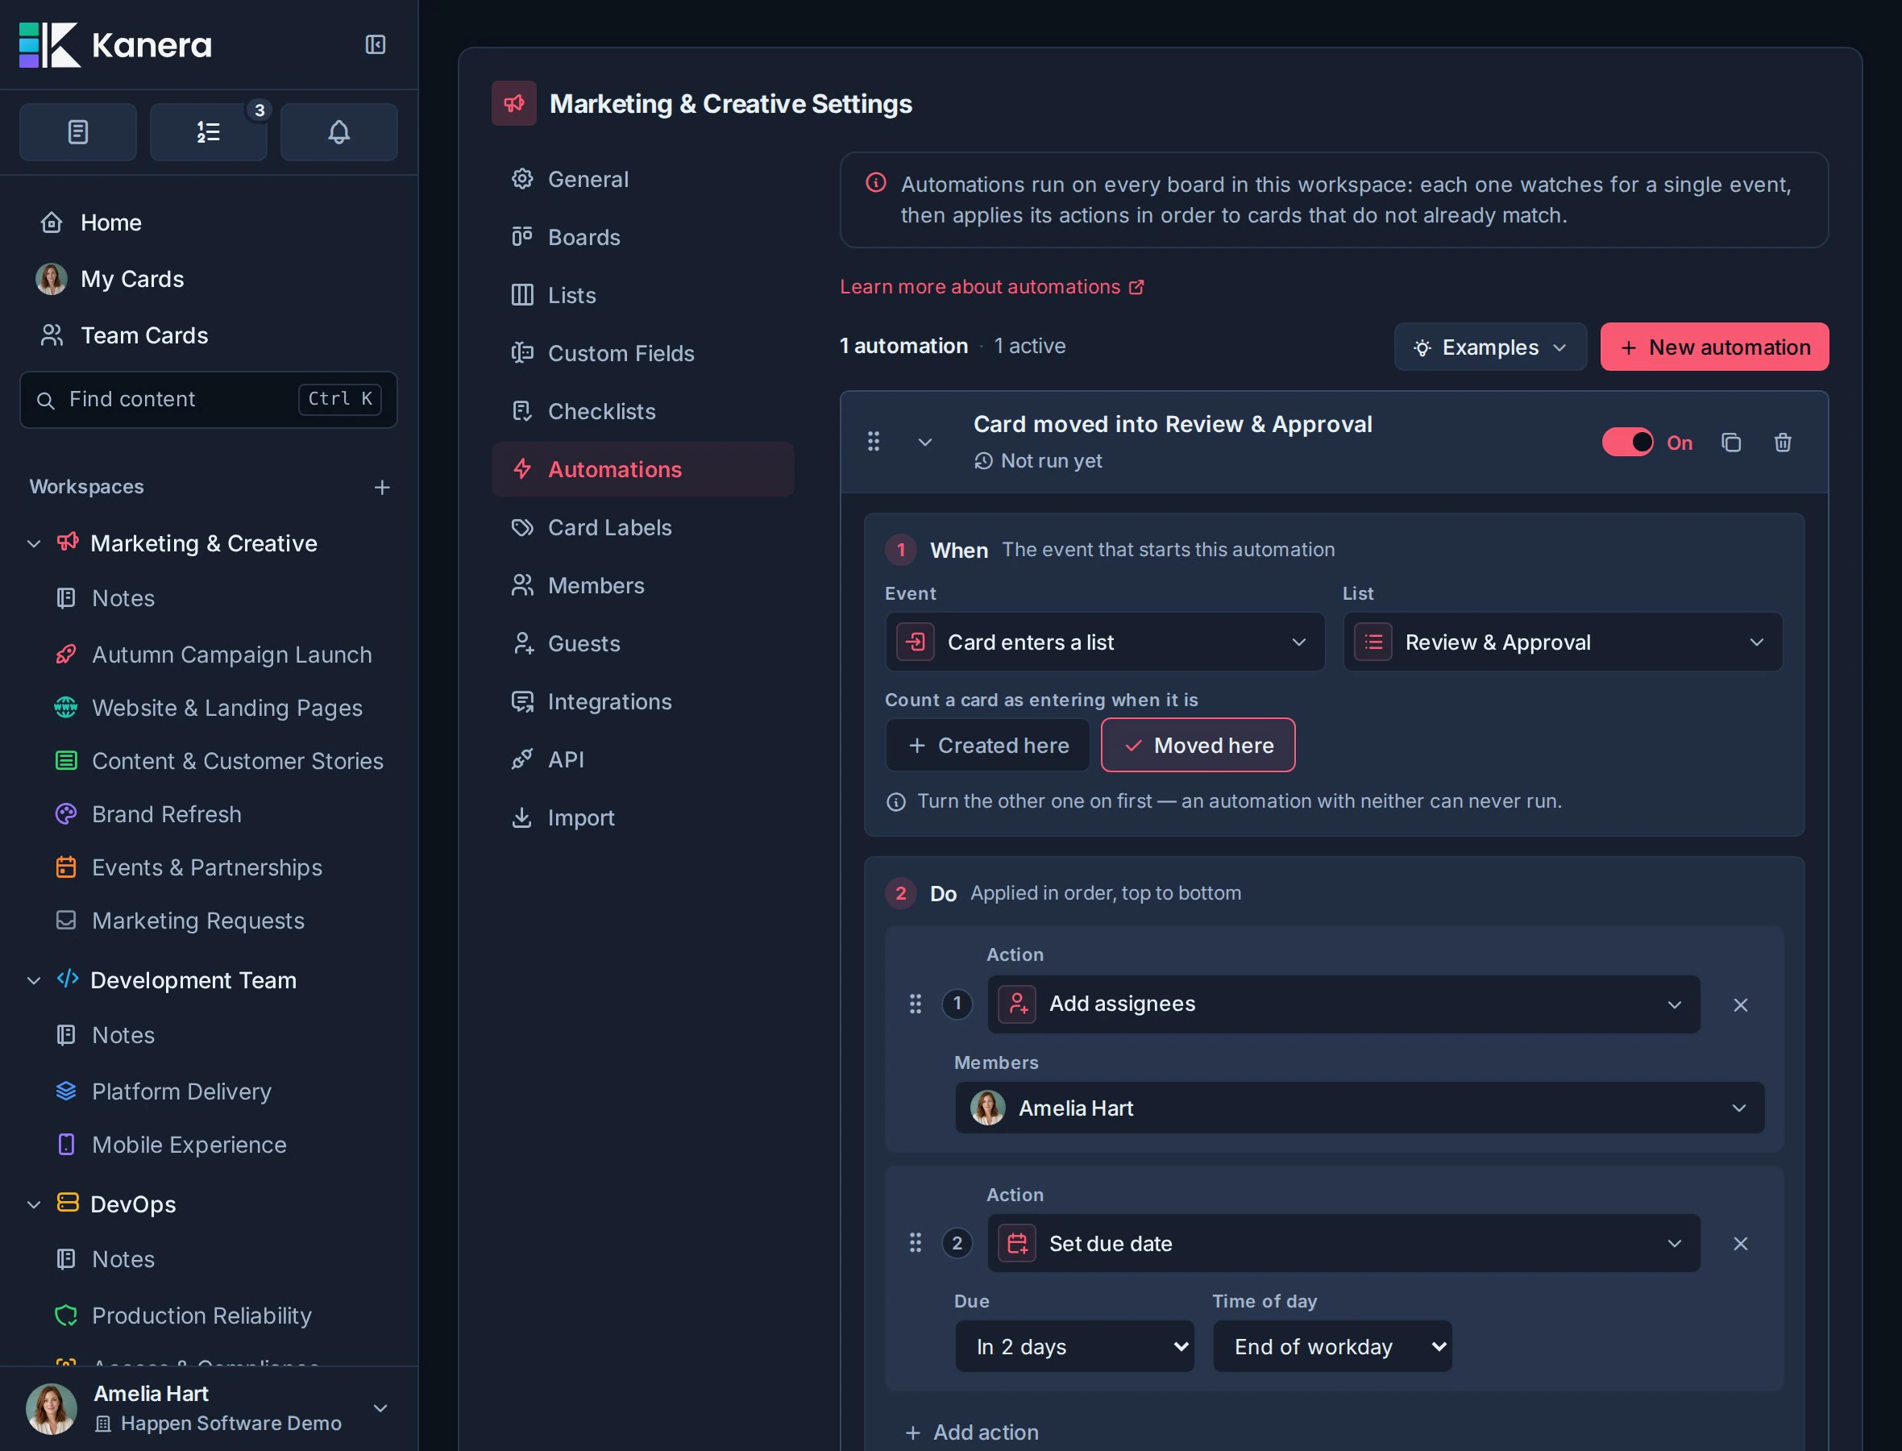Open the Set due date action dropdown
This screenshot has width=1902, height=1451.
pyautogui.click(x=1343, y=1243)
